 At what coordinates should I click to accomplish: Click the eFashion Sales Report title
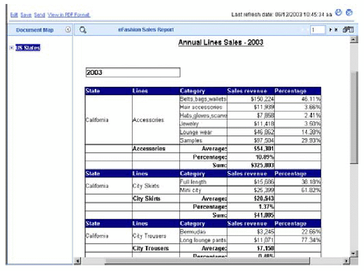[x=146, y=30]
